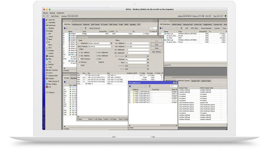Toggle the Src. Address6 checkbox
Viewport: 269px width, 151px height.
point(97,53)
